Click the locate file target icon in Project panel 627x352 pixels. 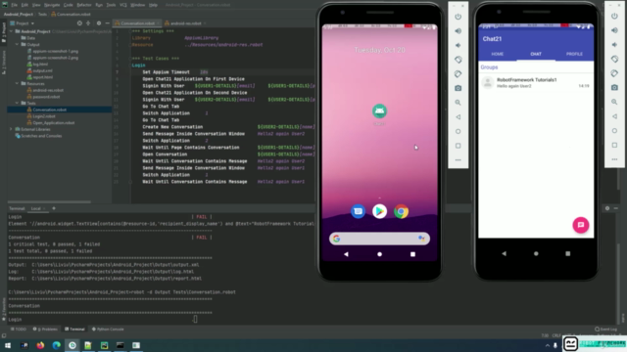(79, 23)
